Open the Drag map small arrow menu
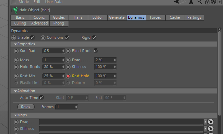Viewport: 223px width, 134px height. coord(205,122)
